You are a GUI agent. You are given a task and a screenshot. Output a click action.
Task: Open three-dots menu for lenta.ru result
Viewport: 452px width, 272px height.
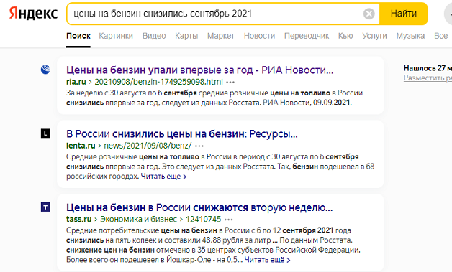pyautogui.click(x=199, y=146)
